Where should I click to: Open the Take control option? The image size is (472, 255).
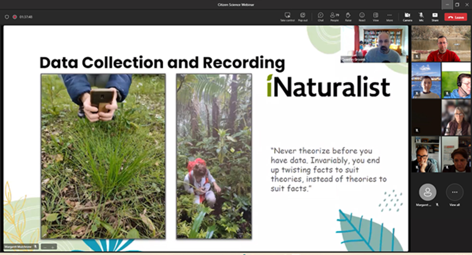(x=287, y=17)
